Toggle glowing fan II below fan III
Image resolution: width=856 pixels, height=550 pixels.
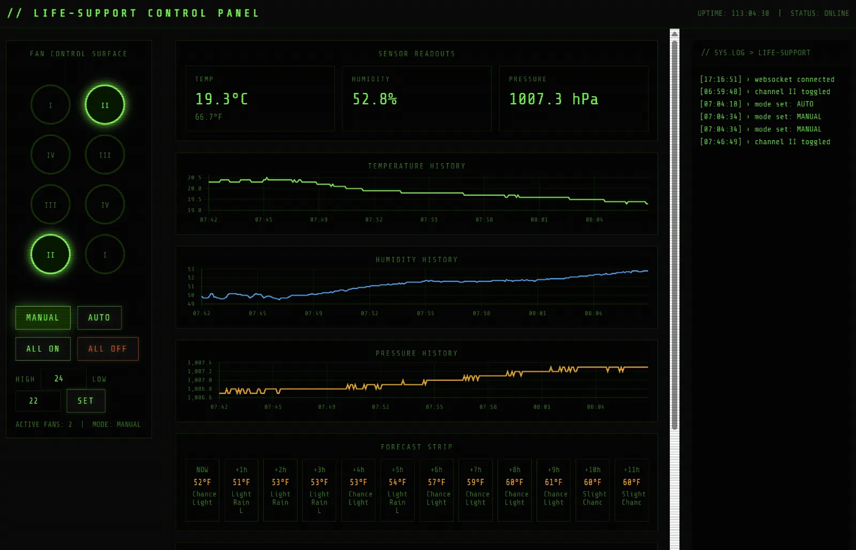point(50,254)
